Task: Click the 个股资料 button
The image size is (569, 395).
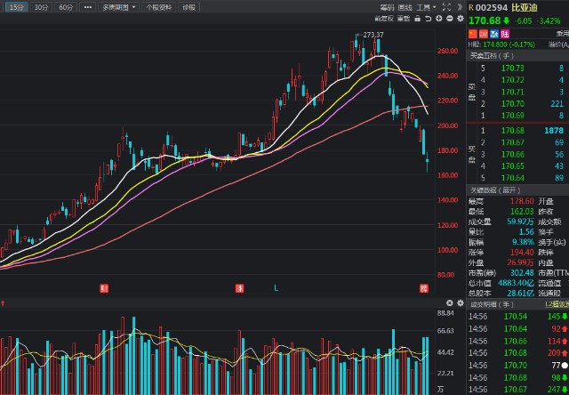Action: click(x=156, y=6)
